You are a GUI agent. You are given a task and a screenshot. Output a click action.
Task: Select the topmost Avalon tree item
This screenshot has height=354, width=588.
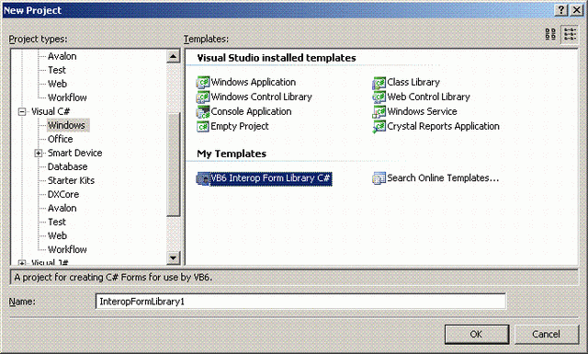coord(62,56)
